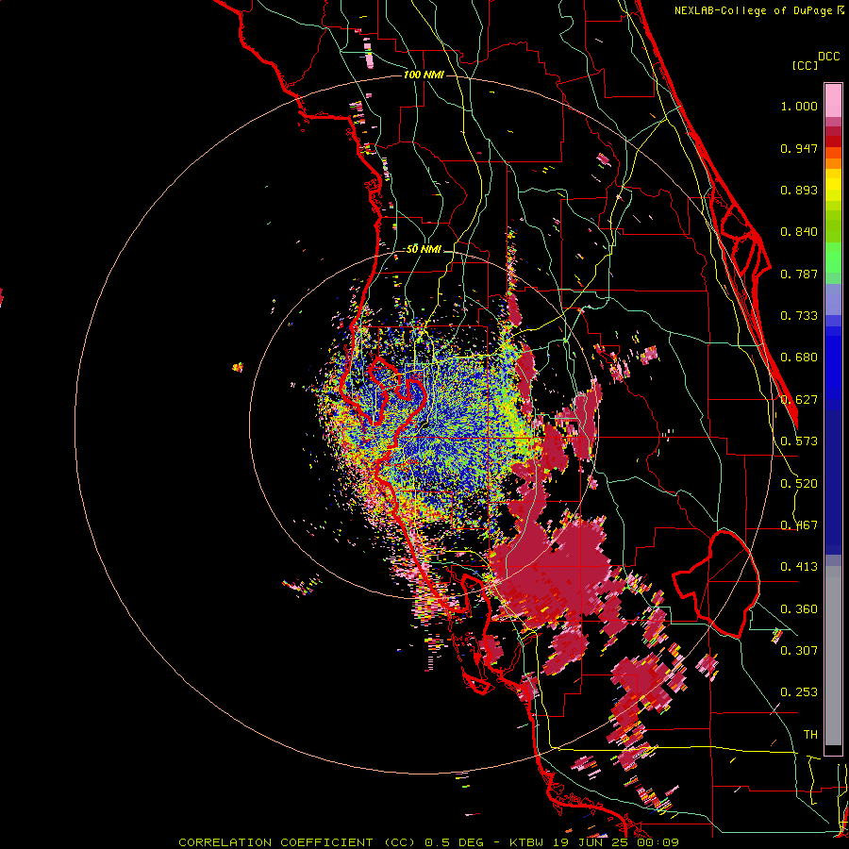Select the 0.947 scale value

[799, 148]
